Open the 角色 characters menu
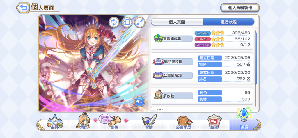This screenshot has height=138, width=298. pyautogui.click(x=84, y=122)
